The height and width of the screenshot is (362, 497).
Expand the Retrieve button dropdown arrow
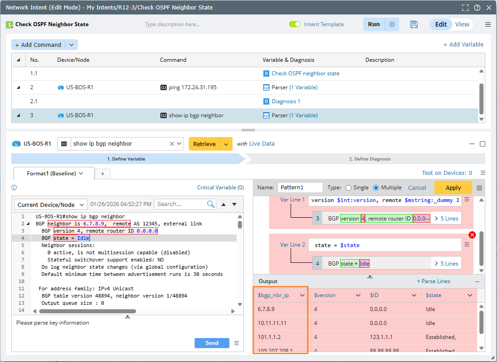226,144
